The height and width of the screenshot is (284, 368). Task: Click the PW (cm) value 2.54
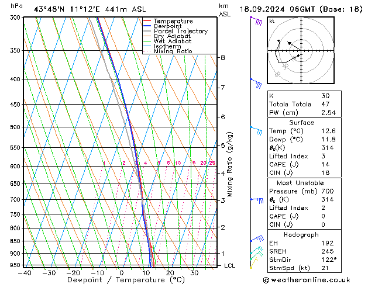click(x=329, y=113)
